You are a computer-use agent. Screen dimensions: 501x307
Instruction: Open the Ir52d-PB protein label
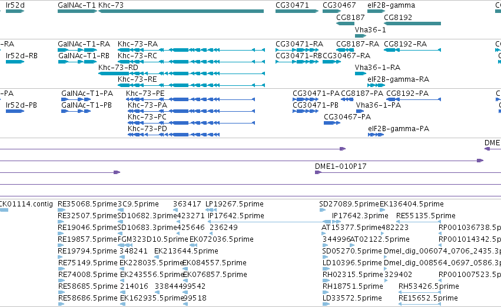click(21, 105)
